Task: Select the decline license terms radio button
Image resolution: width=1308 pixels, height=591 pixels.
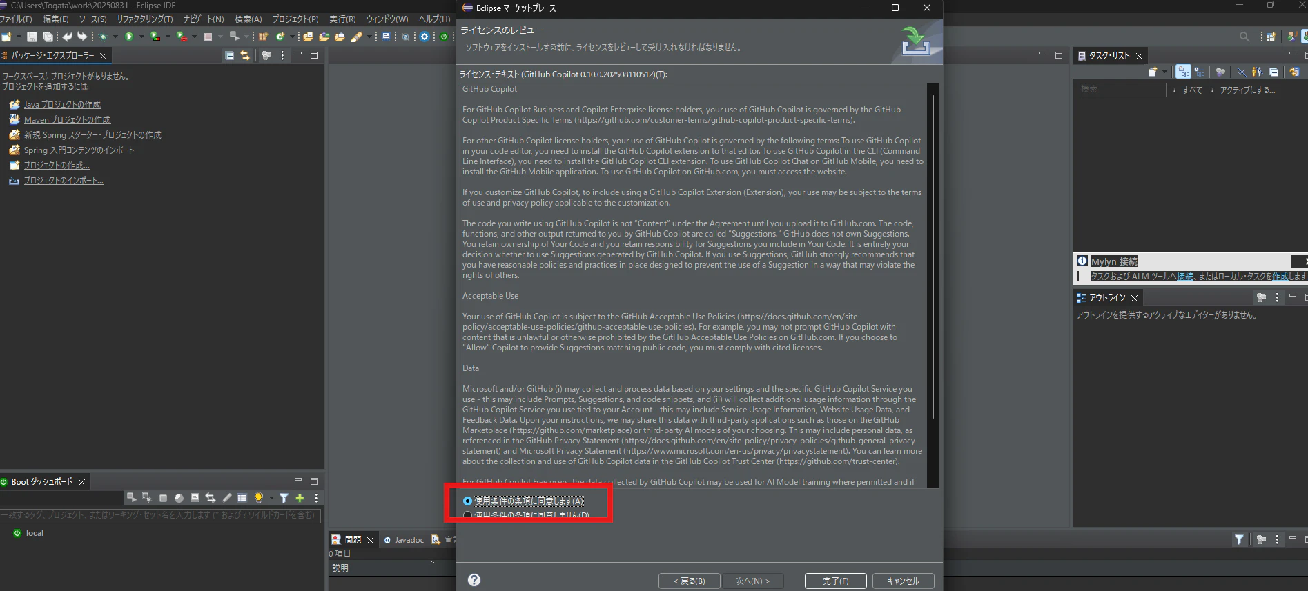Action: click(x=467, y=515)
